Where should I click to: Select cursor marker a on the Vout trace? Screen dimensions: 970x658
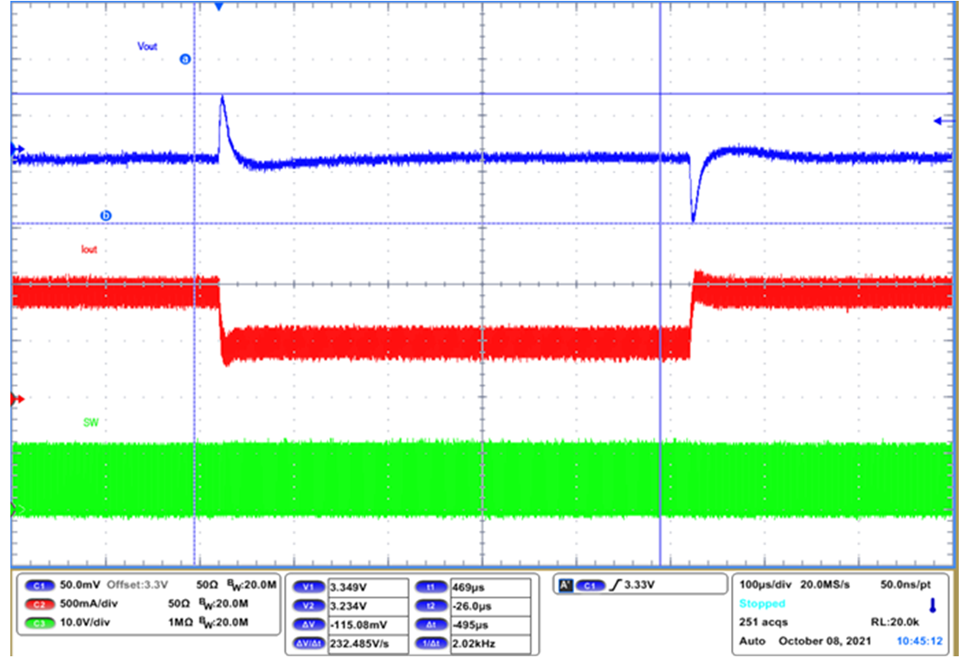click(184, 59)
